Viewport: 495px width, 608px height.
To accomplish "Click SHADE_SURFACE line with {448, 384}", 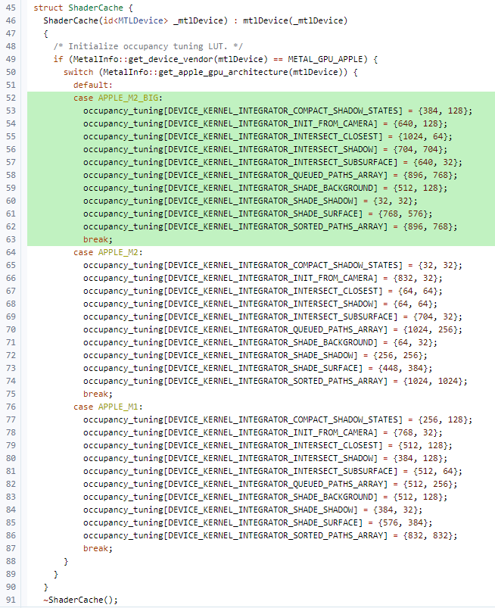I will click(x=258, y=369).
